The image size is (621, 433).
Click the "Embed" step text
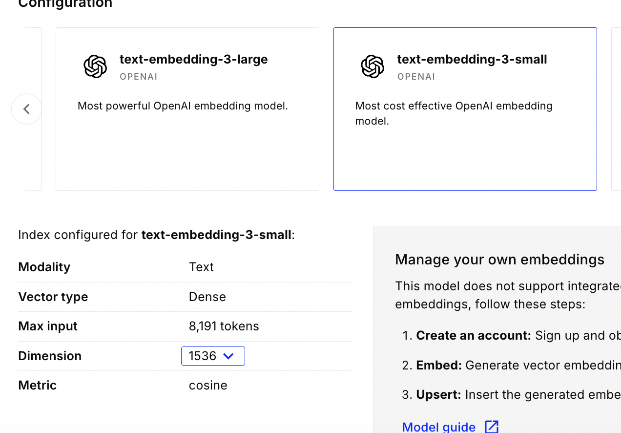click(438, 365)
